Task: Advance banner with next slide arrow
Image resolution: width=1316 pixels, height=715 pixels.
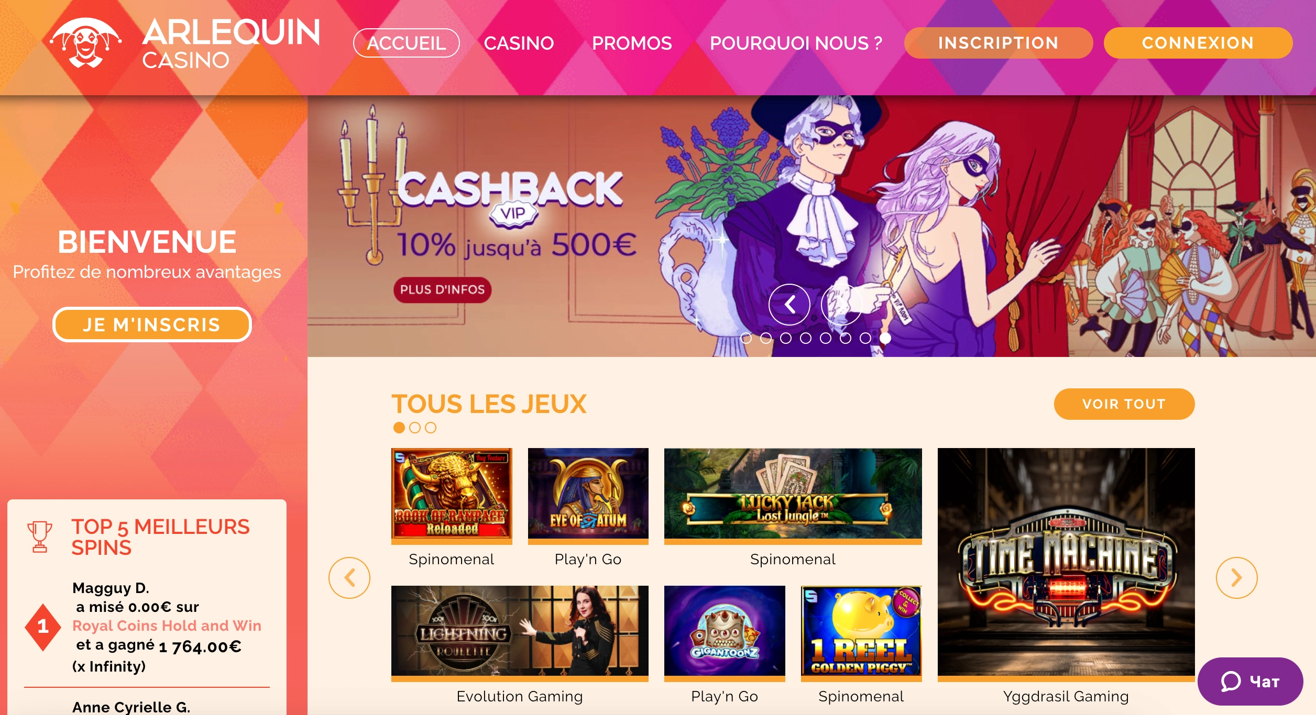Action: (x=841, y=305)
